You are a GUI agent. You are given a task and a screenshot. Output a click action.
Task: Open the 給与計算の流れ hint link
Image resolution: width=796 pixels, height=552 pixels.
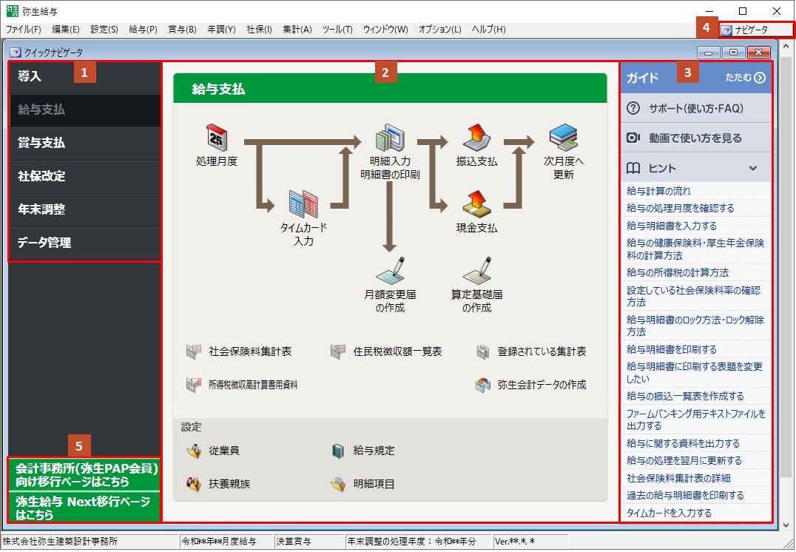[x=658, y=191]
